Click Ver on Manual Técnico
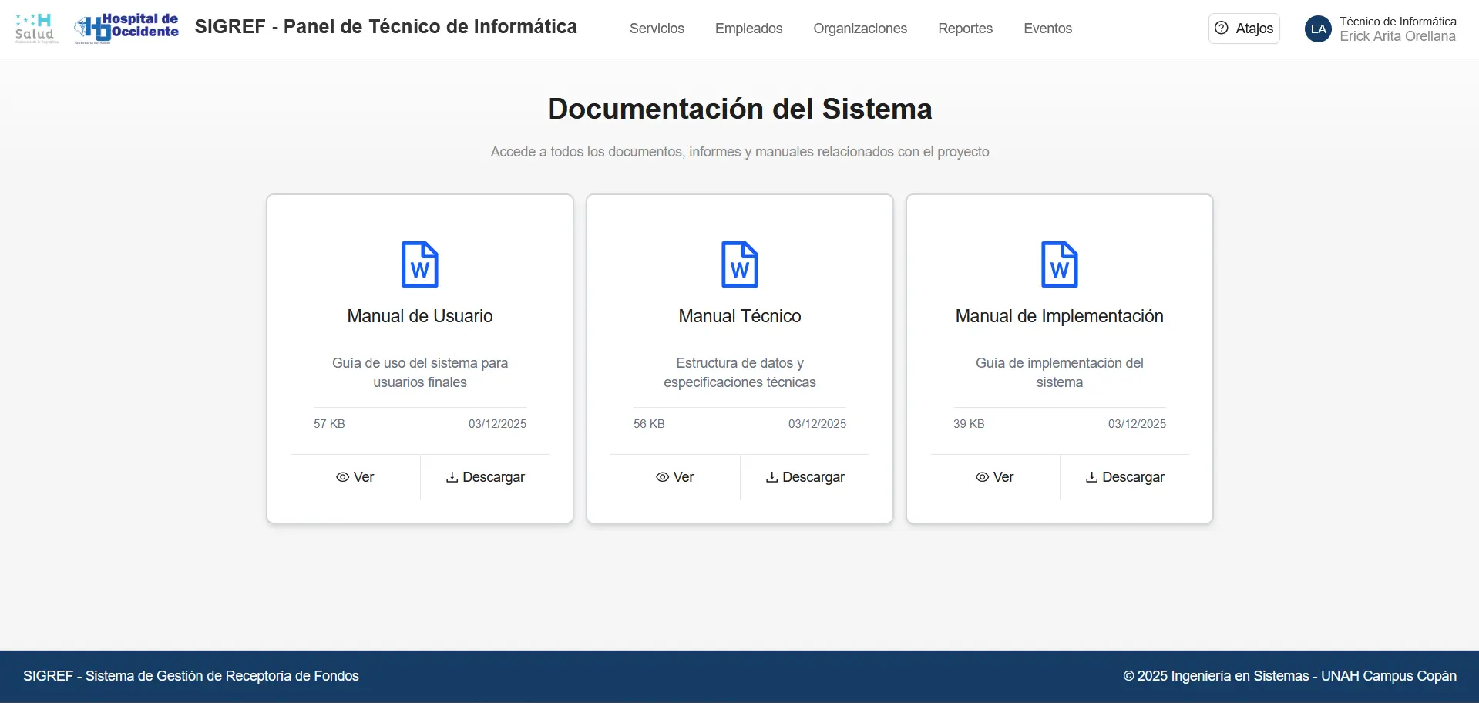1479x703 pixels. point(675,477)
